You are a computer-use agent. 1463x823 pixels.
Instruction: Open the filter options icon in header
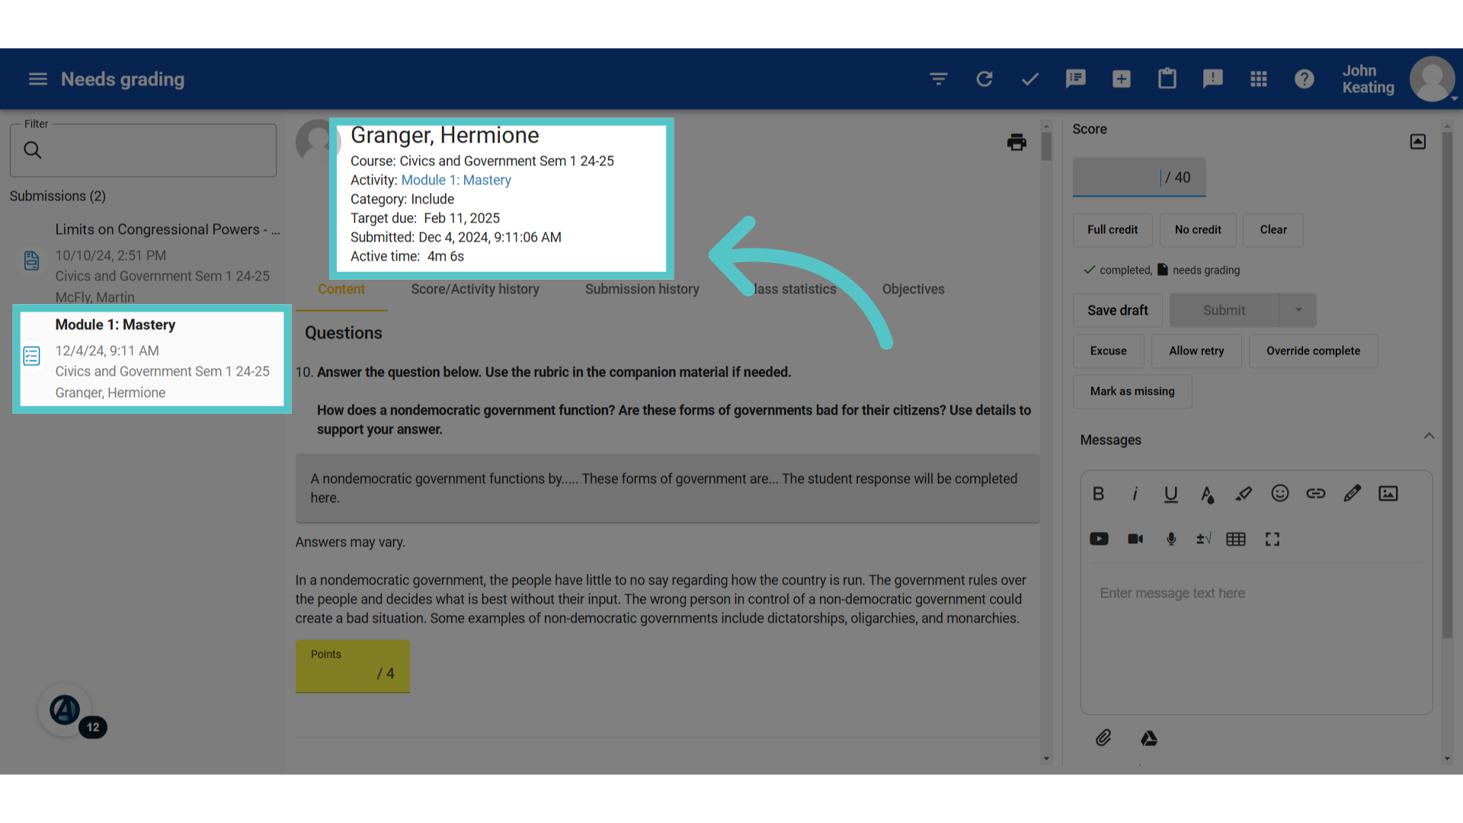pyautogui.click(x=939, y=78)
